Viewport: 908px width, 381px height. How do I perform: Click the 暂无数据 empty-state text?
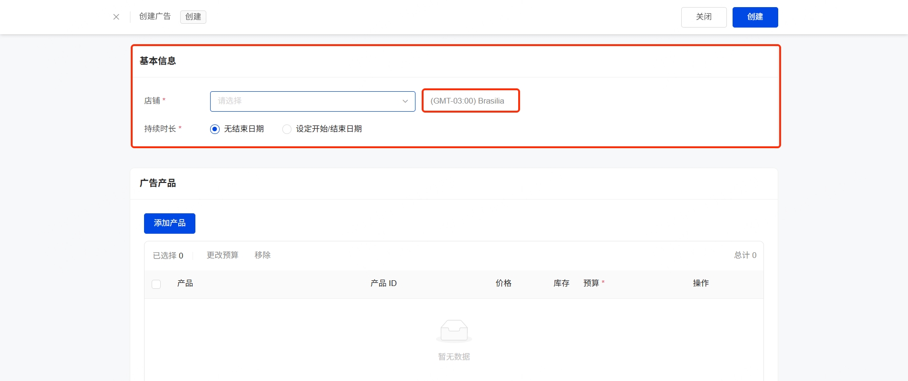(x=454, y=357)
